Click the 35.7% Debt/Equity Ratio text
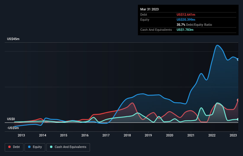The height and width of the screenshot is (156, 243). 194,25
